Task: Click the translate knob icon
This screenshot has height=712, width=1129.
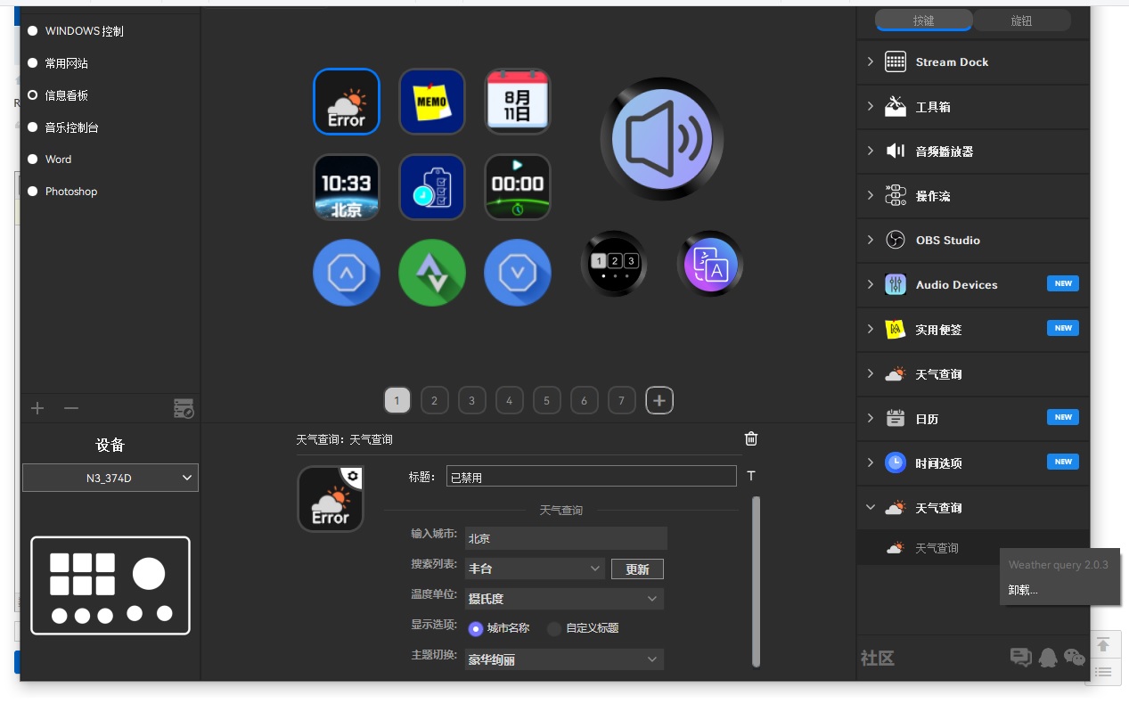Action: tap(709, 264)
